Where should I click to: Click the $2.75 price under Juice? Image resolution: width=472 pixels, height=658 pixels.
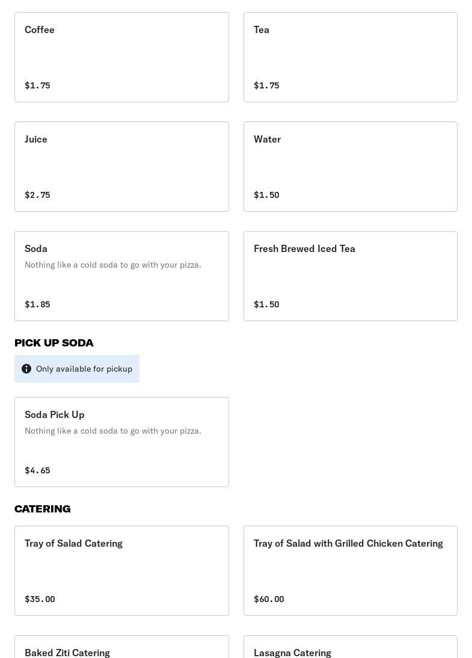[x=37, y=195]
